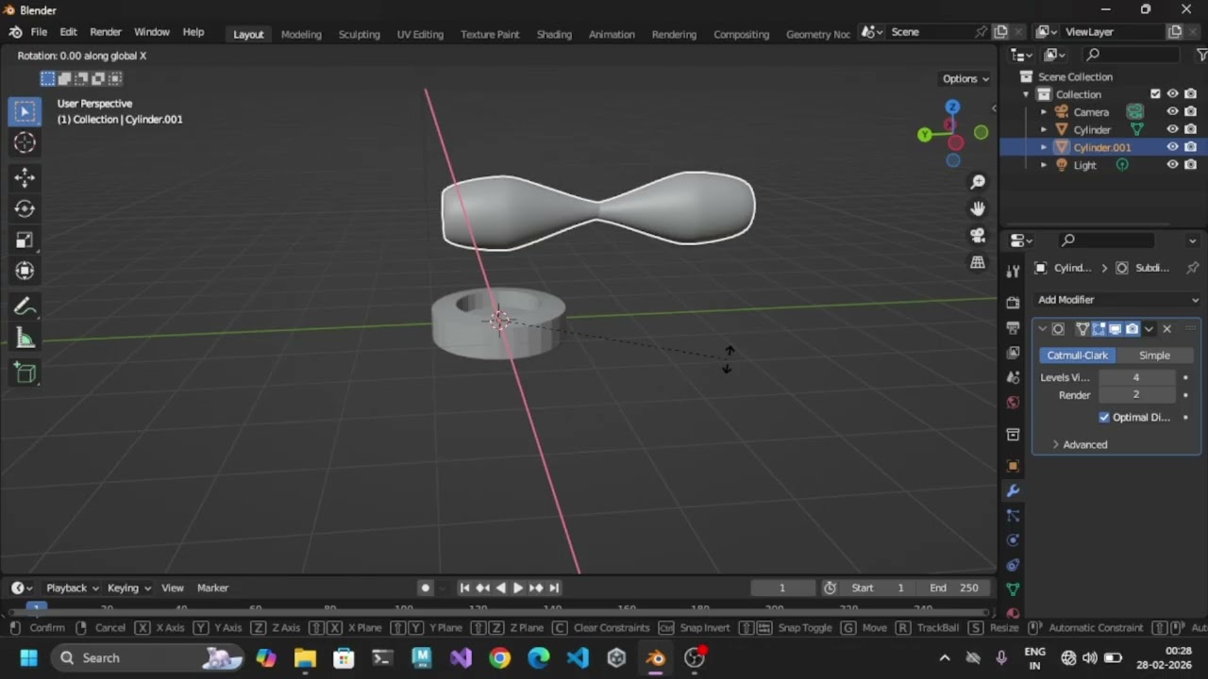
Task: Open the Object properties tab
Action: [1013, 466]
